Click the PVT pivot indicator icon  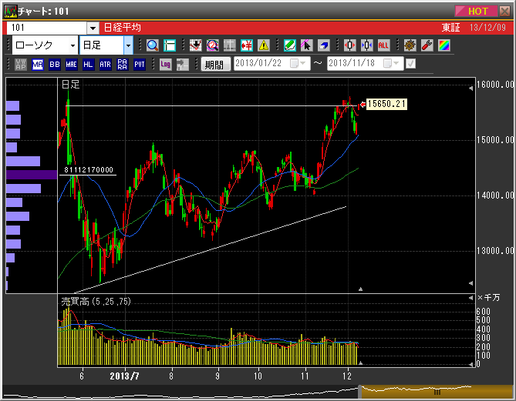coord(140,65)
